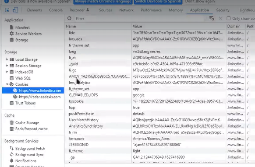
Task: Click the radar.cedexis.com cookie icon
Action: pos(15,97)
